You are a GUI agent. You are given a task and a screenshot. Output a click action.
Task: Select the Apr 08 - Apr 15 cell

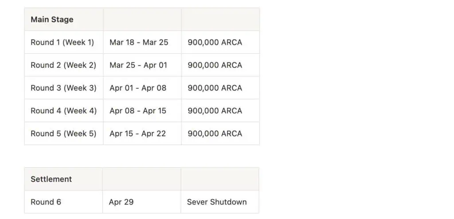[x=138, y=111]
